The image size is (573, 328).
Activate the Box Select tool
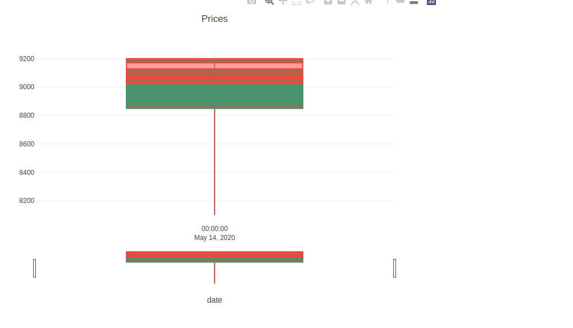(297, 2)
